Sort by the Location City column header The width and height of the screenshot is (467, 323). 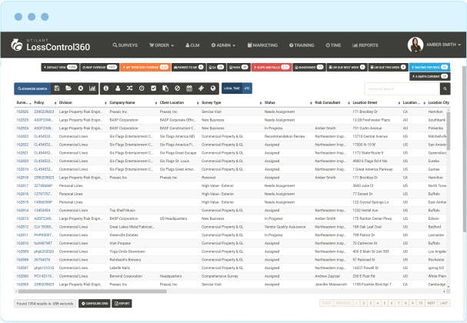pyautogui.click(x=439, y=103)
